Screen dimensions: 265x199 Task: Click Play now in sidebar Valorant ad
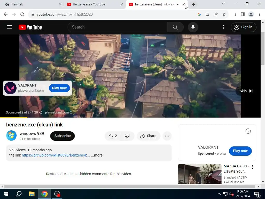(240, 151)
